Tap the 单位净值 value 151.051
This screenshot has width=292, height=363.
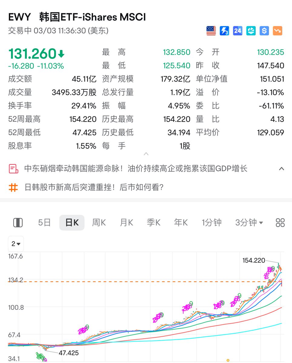click(x=272, y=79)
